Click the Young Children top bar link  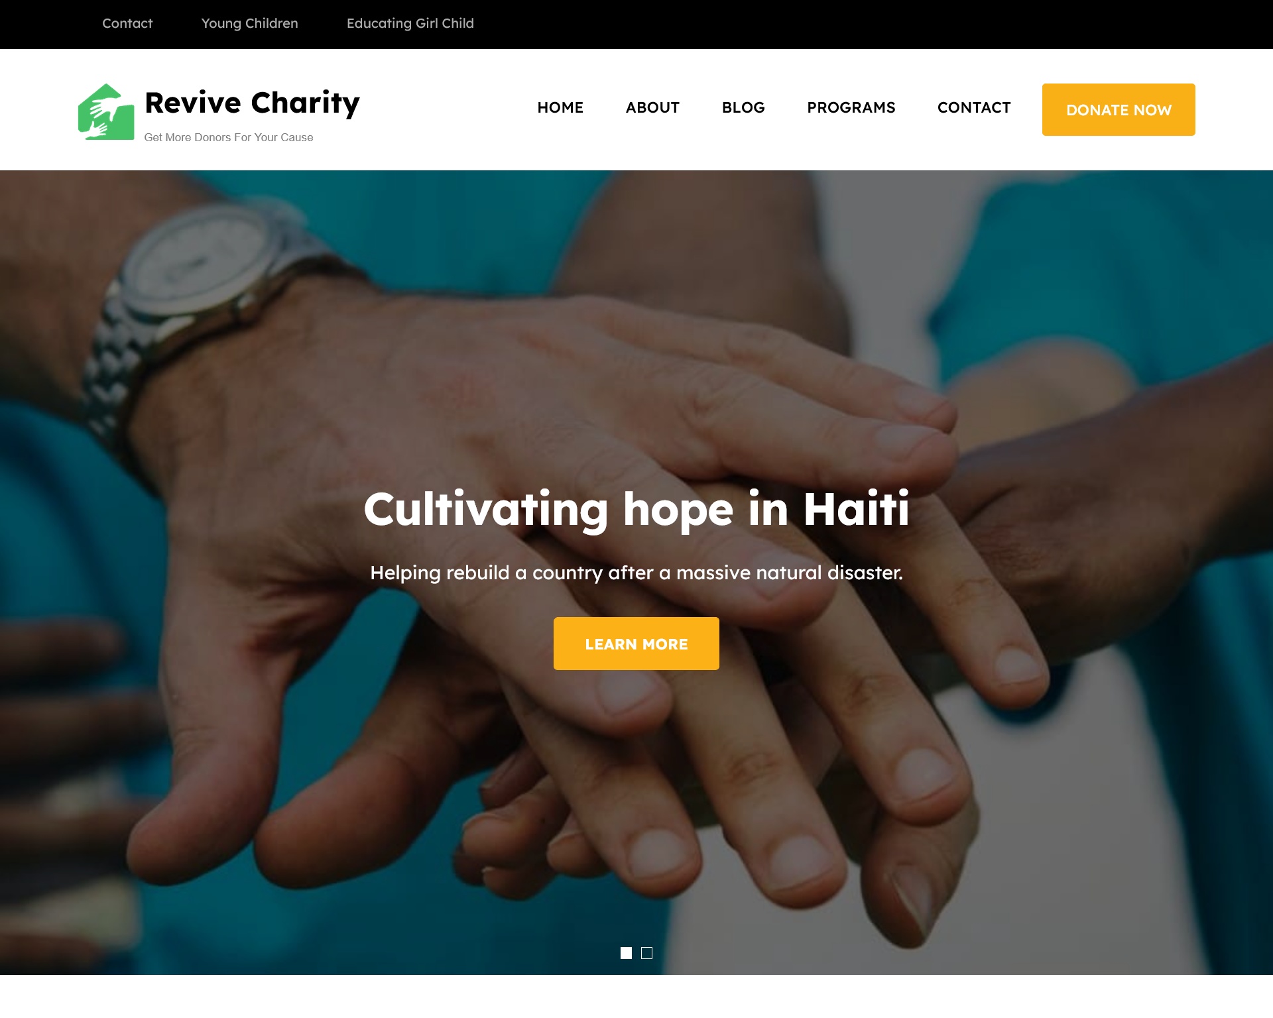(249, 23)
